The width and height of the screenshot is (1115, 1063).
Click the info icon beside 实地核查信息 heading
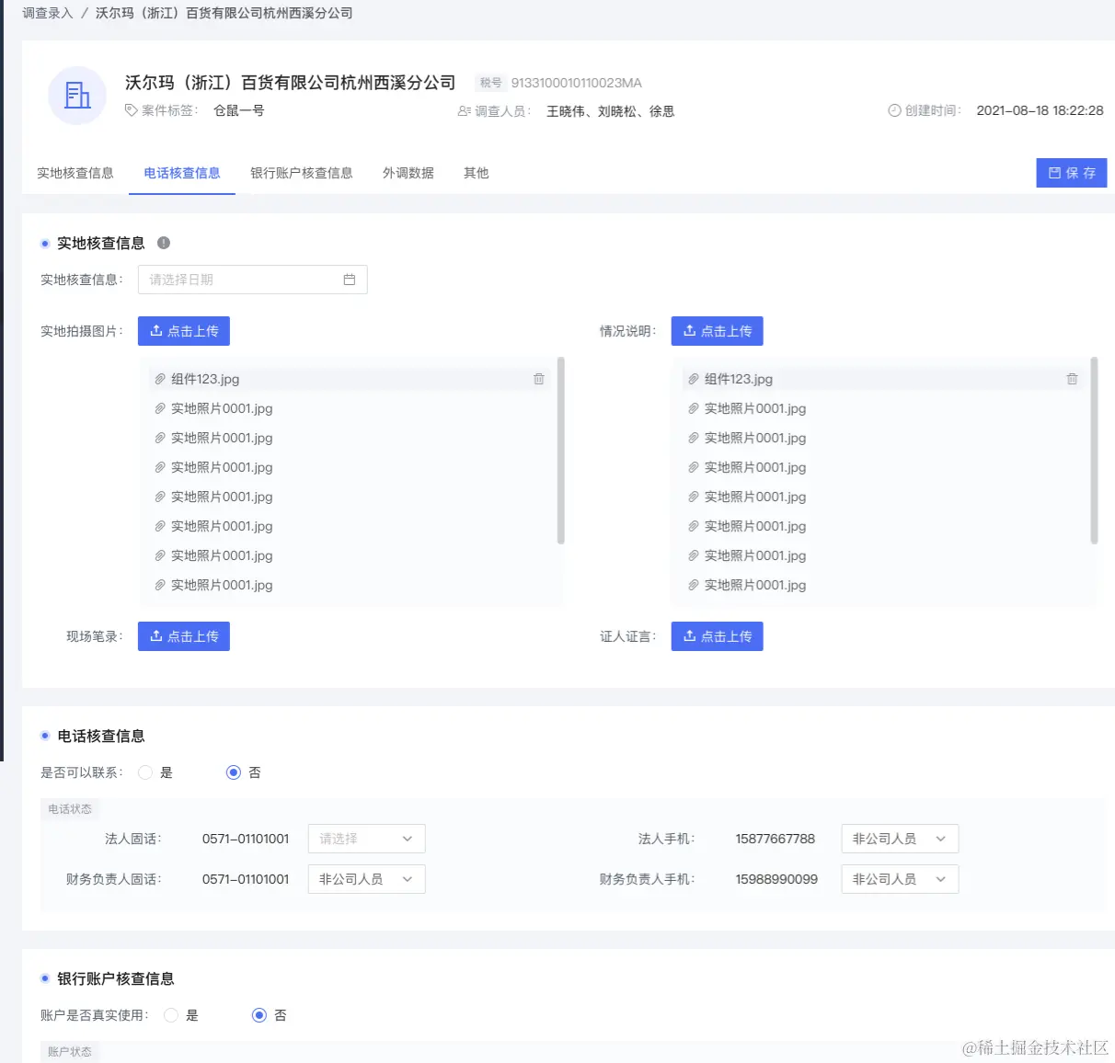tap(164, 243)
